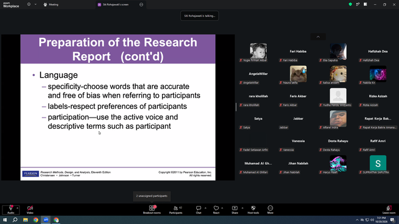
Task: Expand chat options arrow next to Chat
Action: [x=205, y=208]
